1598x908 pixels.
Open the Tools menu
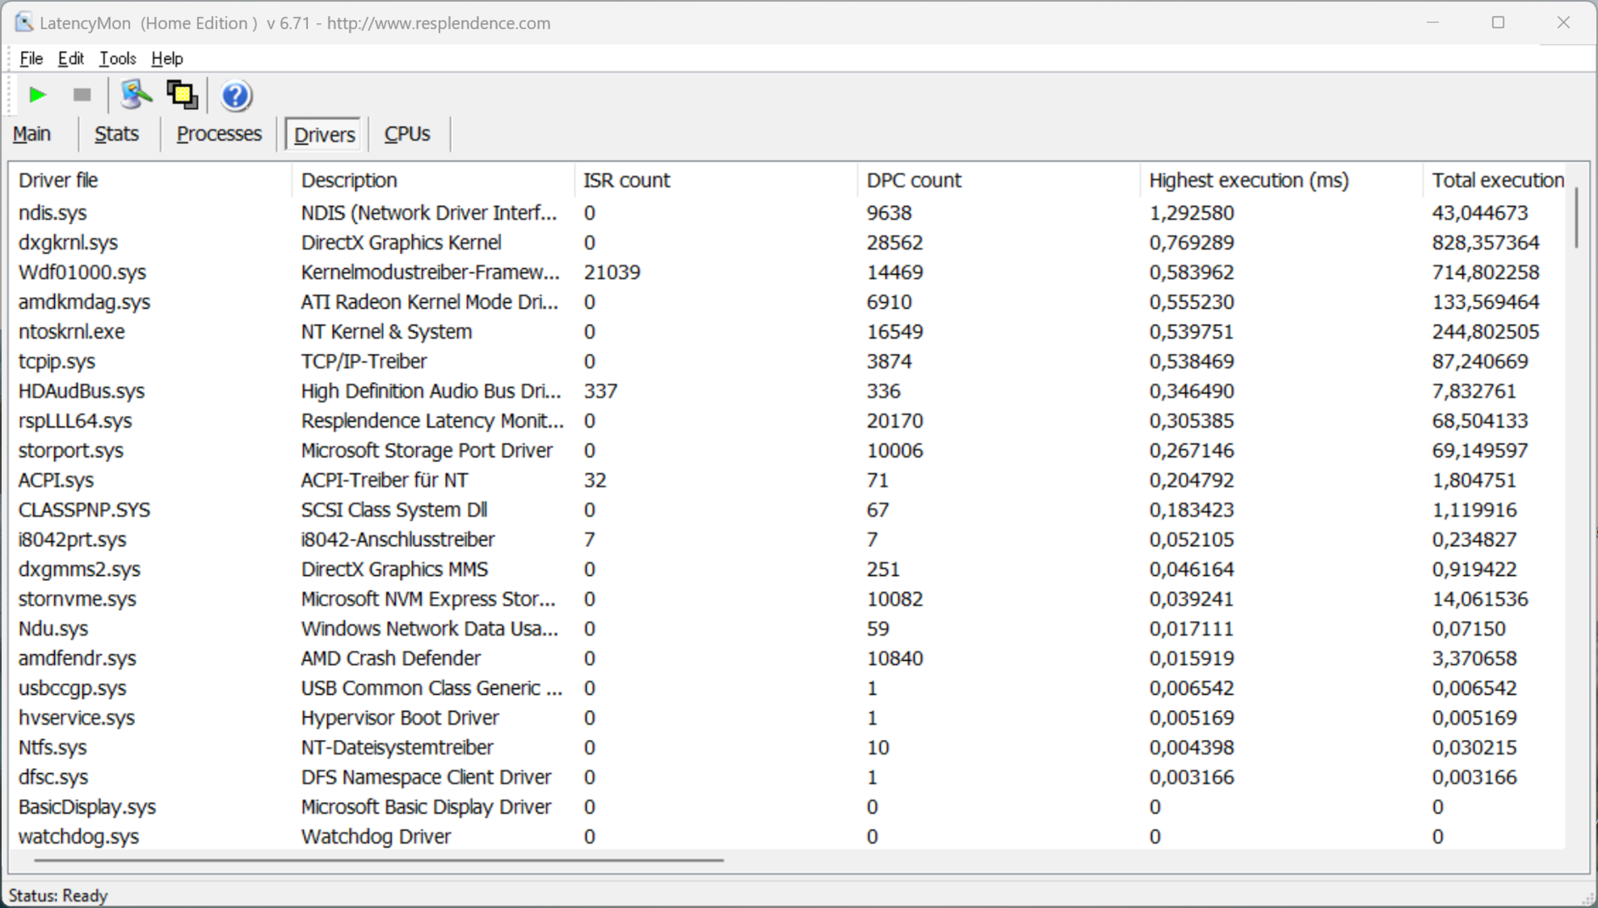tap(117, 58)
